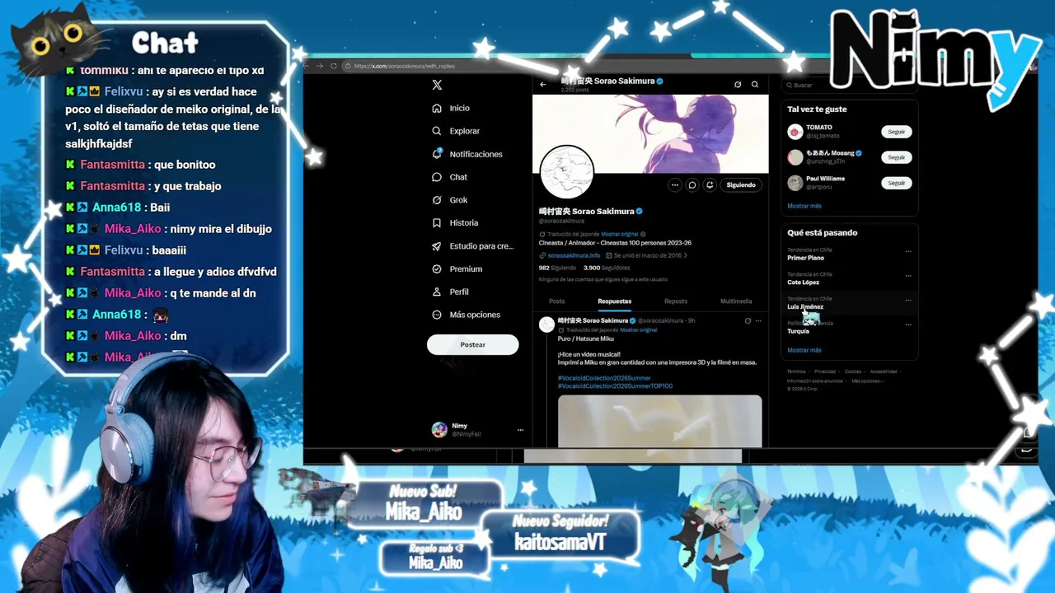Select the Respuestas tab

coord(615,301)
